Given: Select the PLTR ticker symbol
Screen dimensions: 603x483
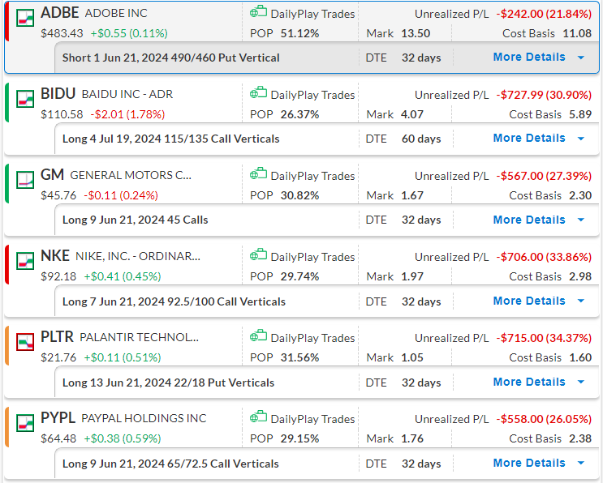Looking at the screenshot, I should 57,336.
